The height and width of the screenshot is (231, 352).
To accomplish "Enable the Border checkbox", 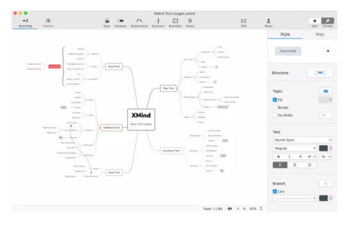I will tap(275, 107).
